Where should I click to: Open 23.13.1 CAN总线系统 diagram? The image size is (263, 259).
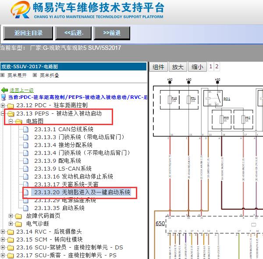pyautogui.click(x=64, y=129)
